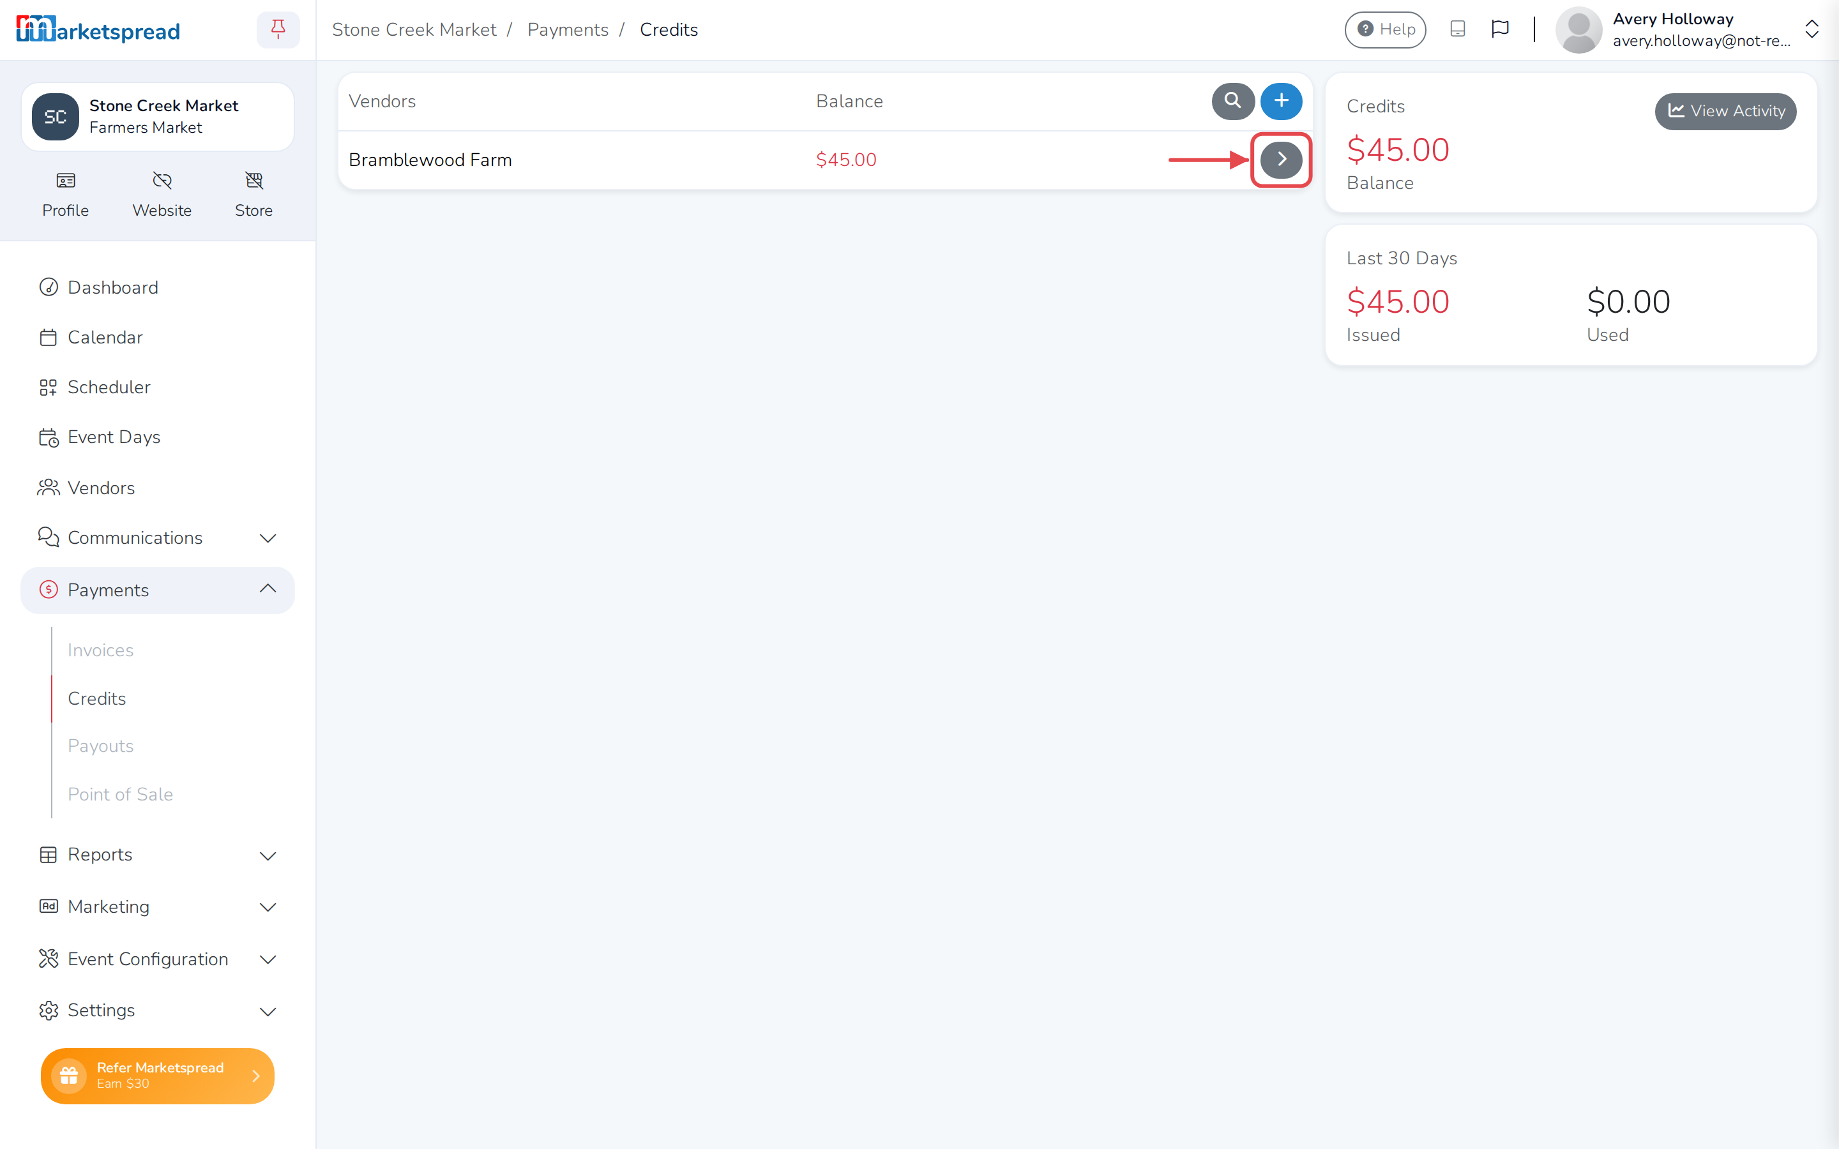Click the Refer Marketspread banner
Screen dimensions: 1839x1149
tap(157, 1076)
